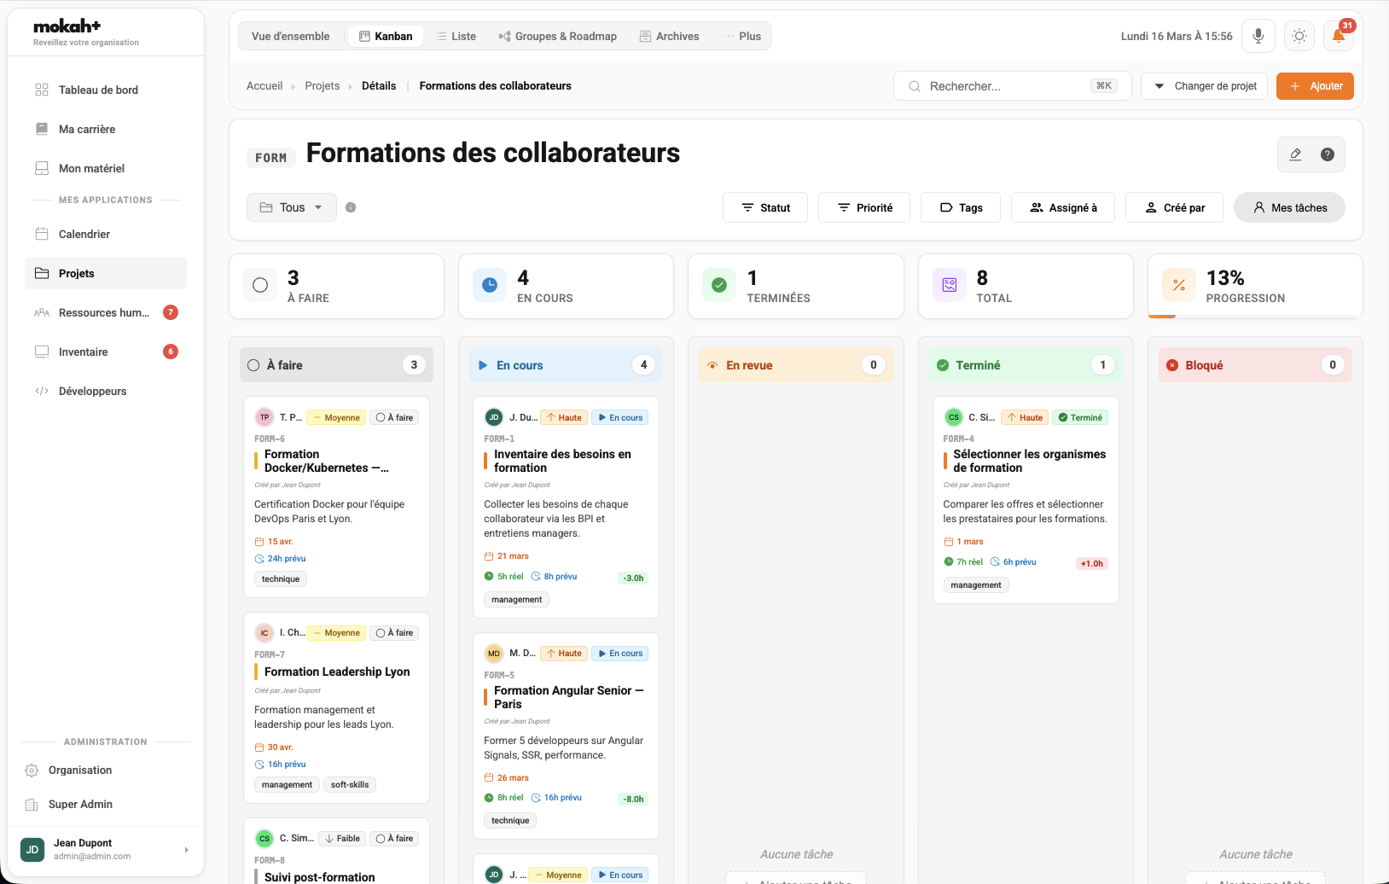Click the info icon next to the Tous filter
The image size is (1389, 884).
coord(351,206)
